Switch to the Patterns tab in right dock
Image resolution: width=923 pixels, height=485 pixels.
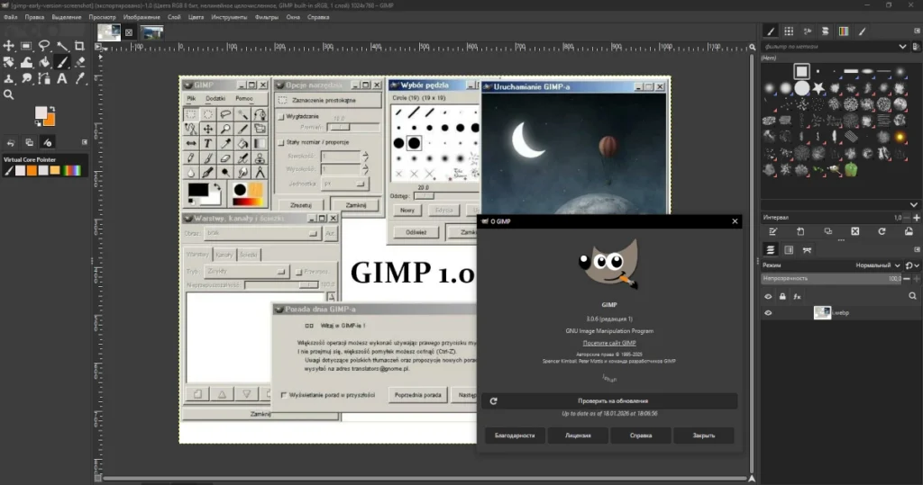[789, 31]
